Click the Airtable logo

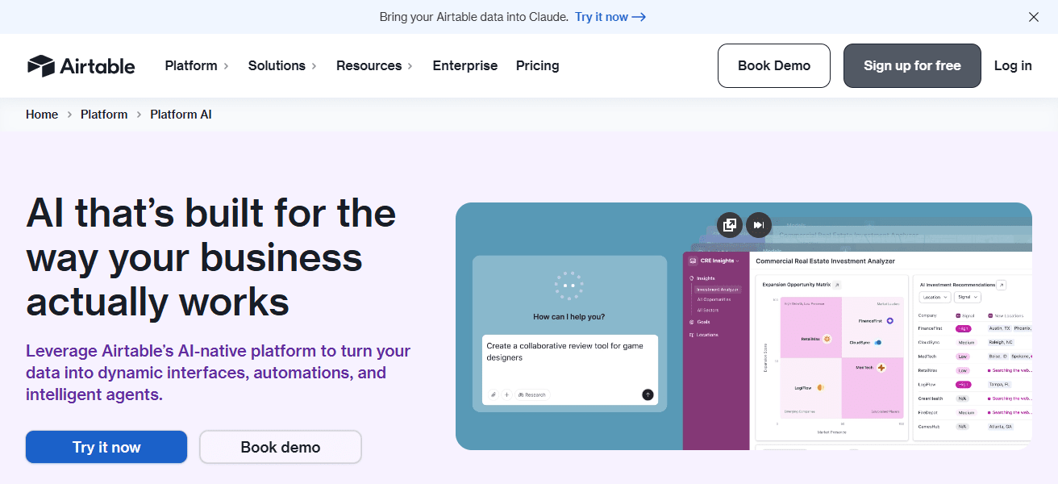[x=81, y=66]
